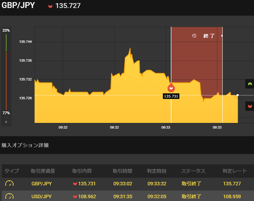The width and height of the screenshot is (254, 201).
Task: Click the 23% label on sentiment gauge
Action: click(6, 30)
